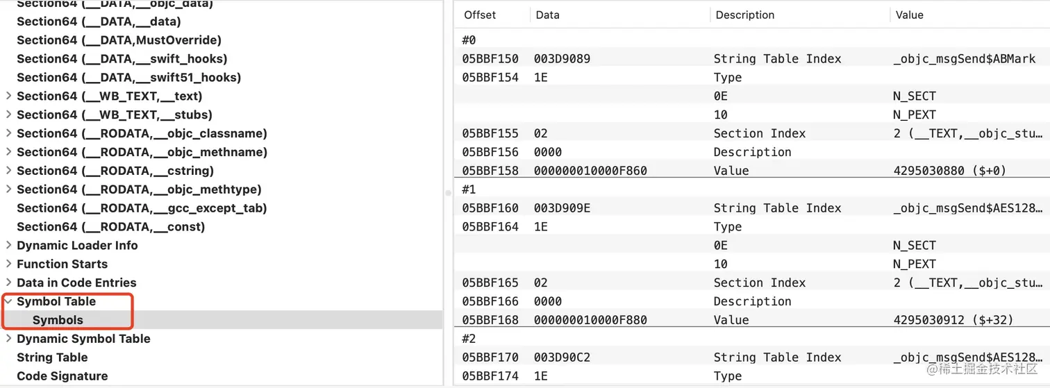Expand the __RODATA,__objc_methtype section
Image resolution: width=1050 pixels, height=388 pixels.
8,189
